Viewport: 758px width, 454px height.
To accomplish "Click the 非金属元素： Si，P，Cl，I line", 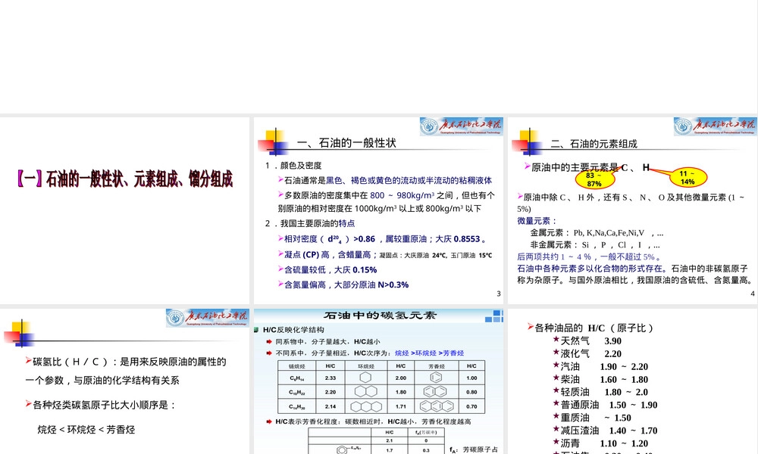I will pos(594,244).
